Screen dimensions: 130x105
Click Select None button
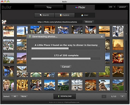click(24, 96)
